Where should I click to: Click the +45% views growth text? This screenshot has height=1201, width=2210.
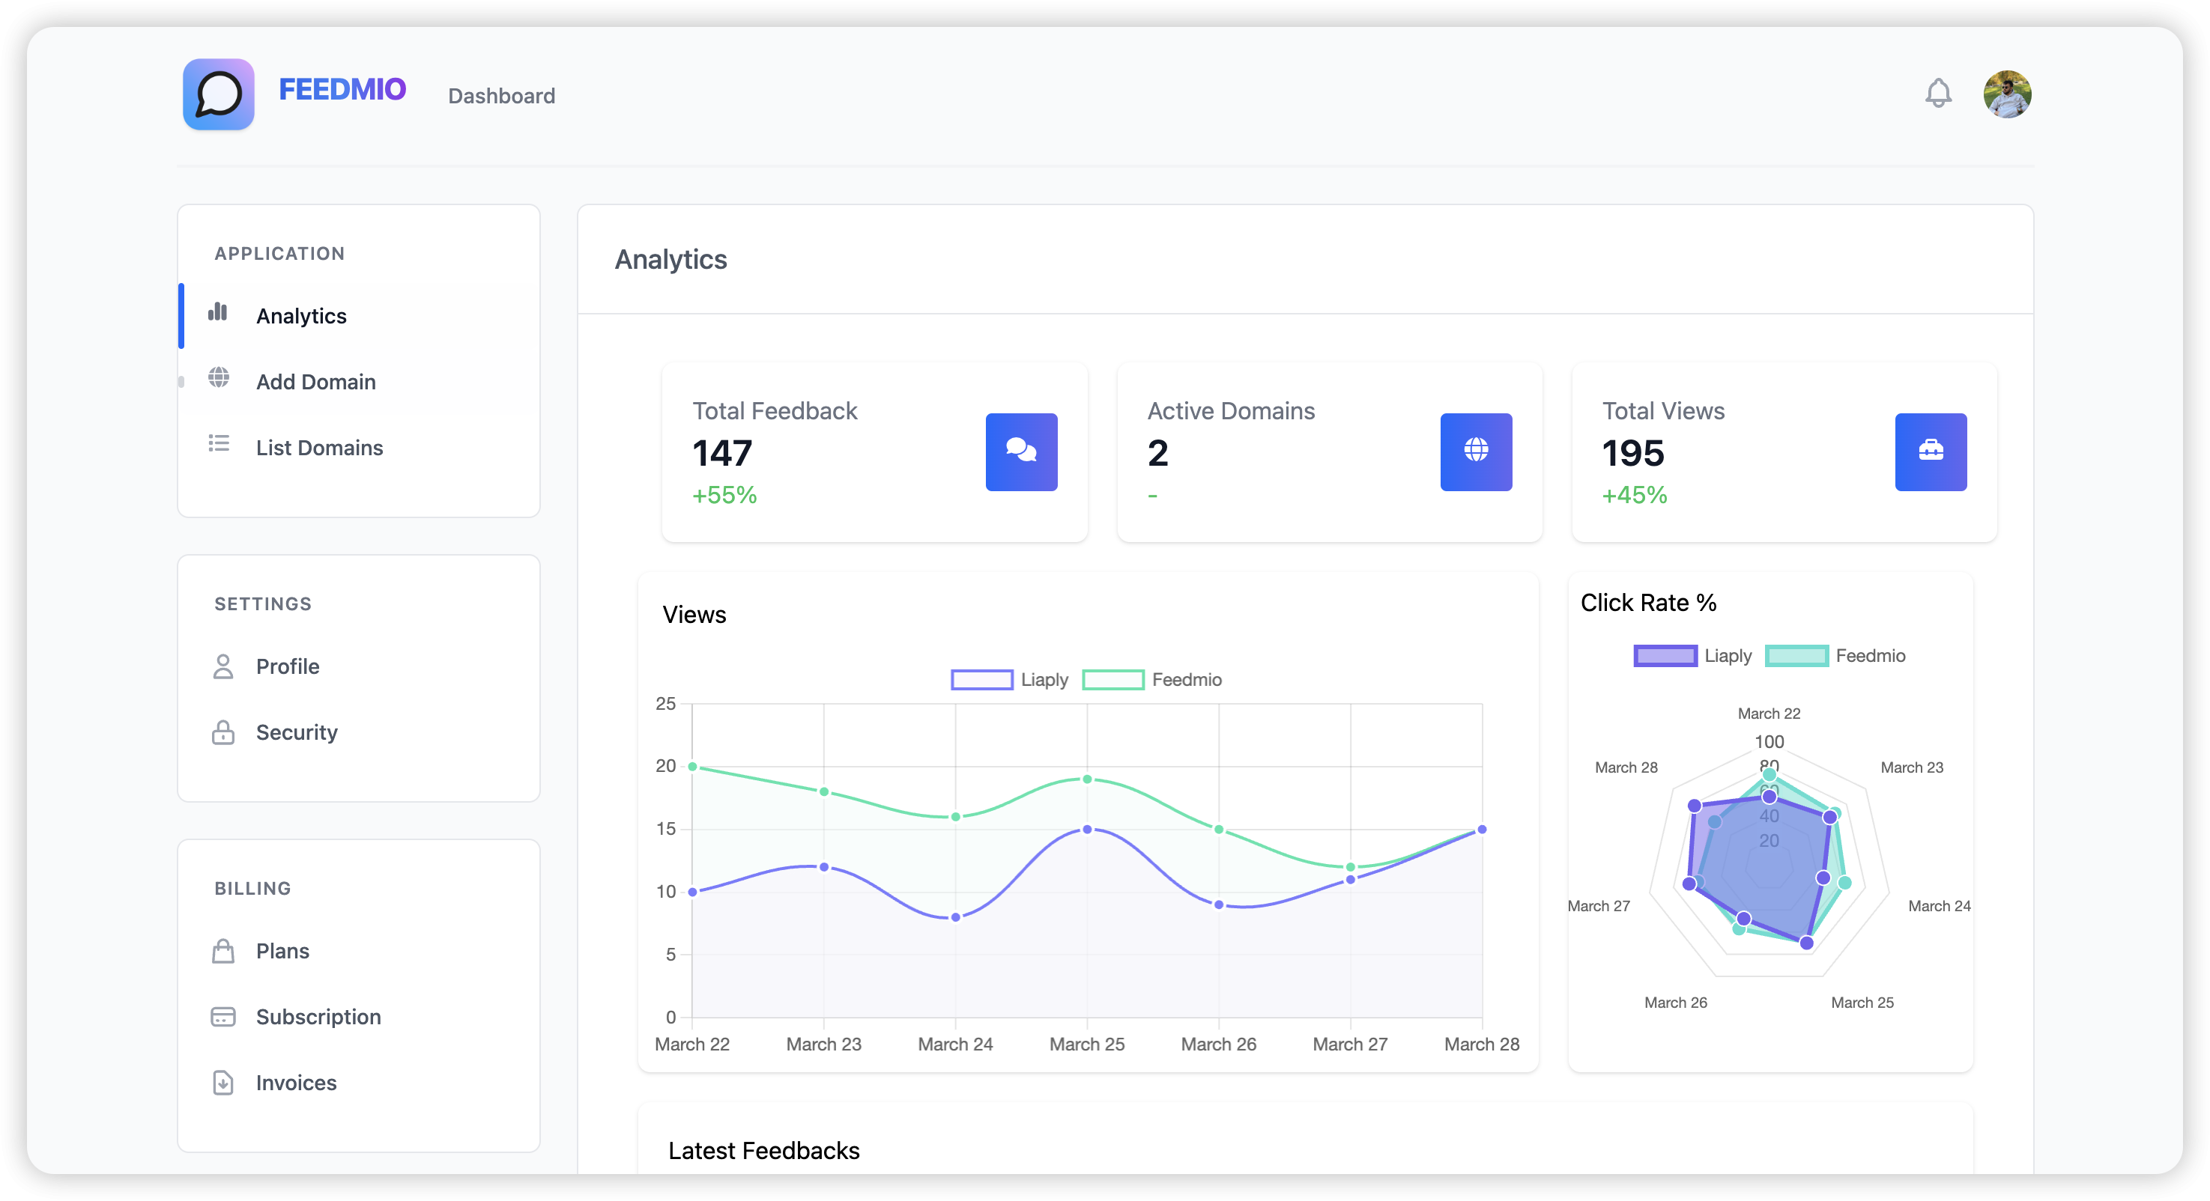click(1635, 495)
